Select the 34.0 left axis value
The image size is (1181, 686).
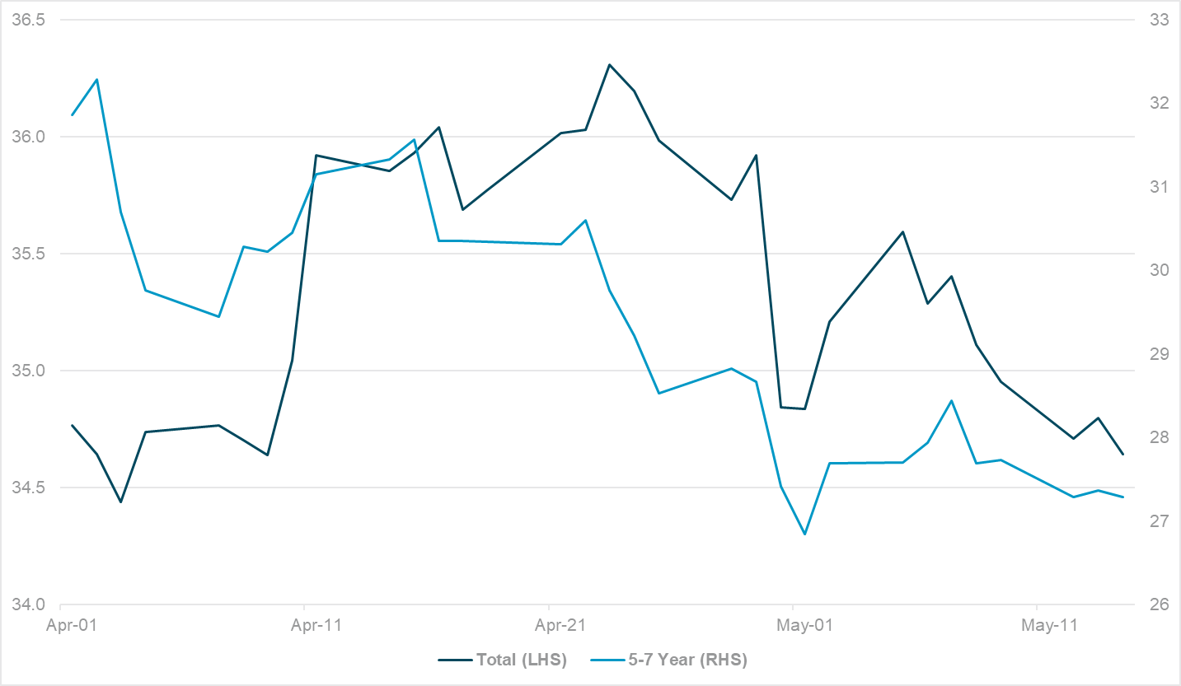tap(27, 604)
